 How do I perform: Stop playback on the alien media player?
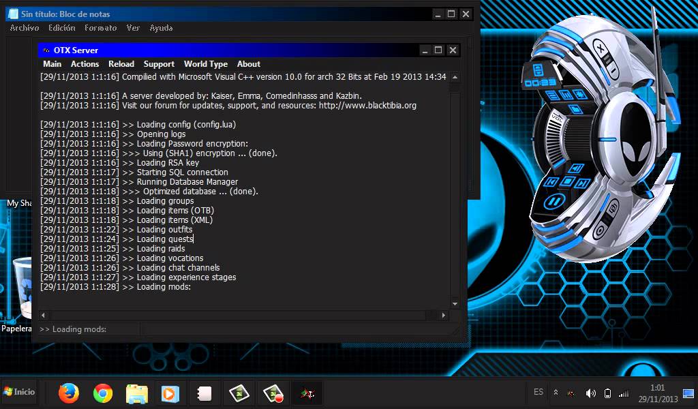[x=568, y=181]
